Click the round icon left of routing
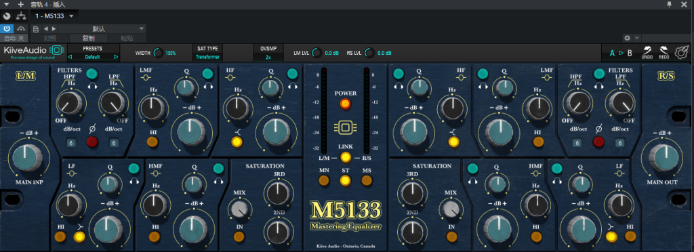This screenshot has height=252, width=694. point(6,16)
